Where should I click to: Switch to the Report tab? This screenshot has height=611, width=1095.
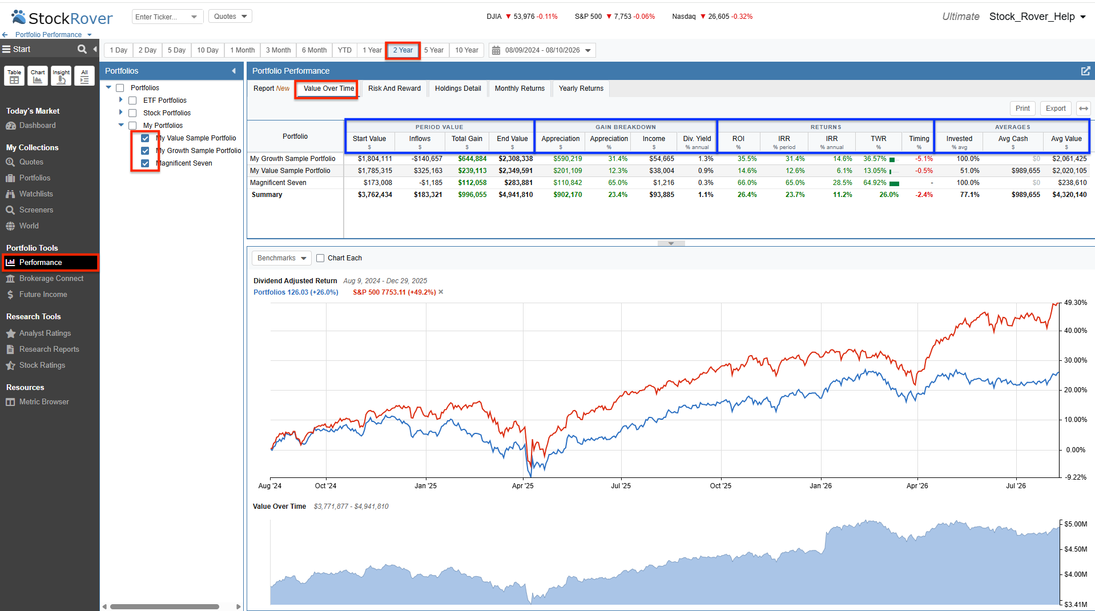(271, 89)
